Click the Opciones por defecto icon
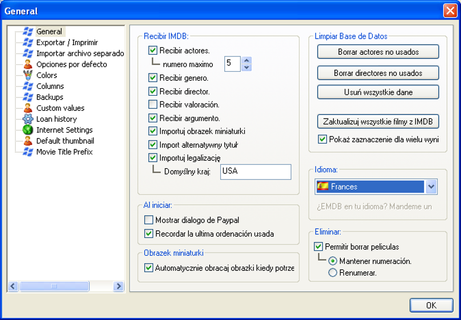The height and width of the screenshot is (320, 461). point(28,64)
